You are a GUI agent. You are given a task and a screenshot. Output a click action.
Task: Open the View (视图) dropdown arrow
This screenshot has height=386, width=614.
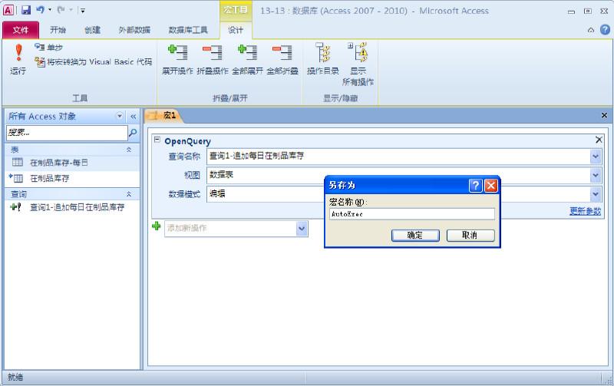(x=596, y=175)
